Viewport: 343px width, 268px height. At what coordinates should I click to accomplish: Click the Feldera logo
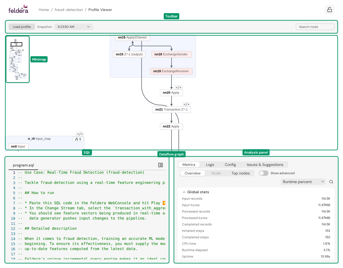coord(18,9)
